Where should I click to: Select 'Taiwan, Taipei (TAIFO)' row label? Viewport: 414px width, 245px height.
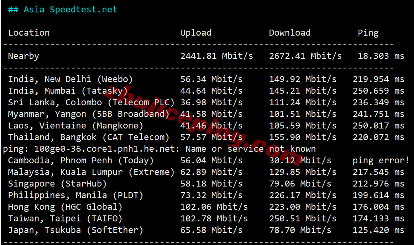point(65,219)
